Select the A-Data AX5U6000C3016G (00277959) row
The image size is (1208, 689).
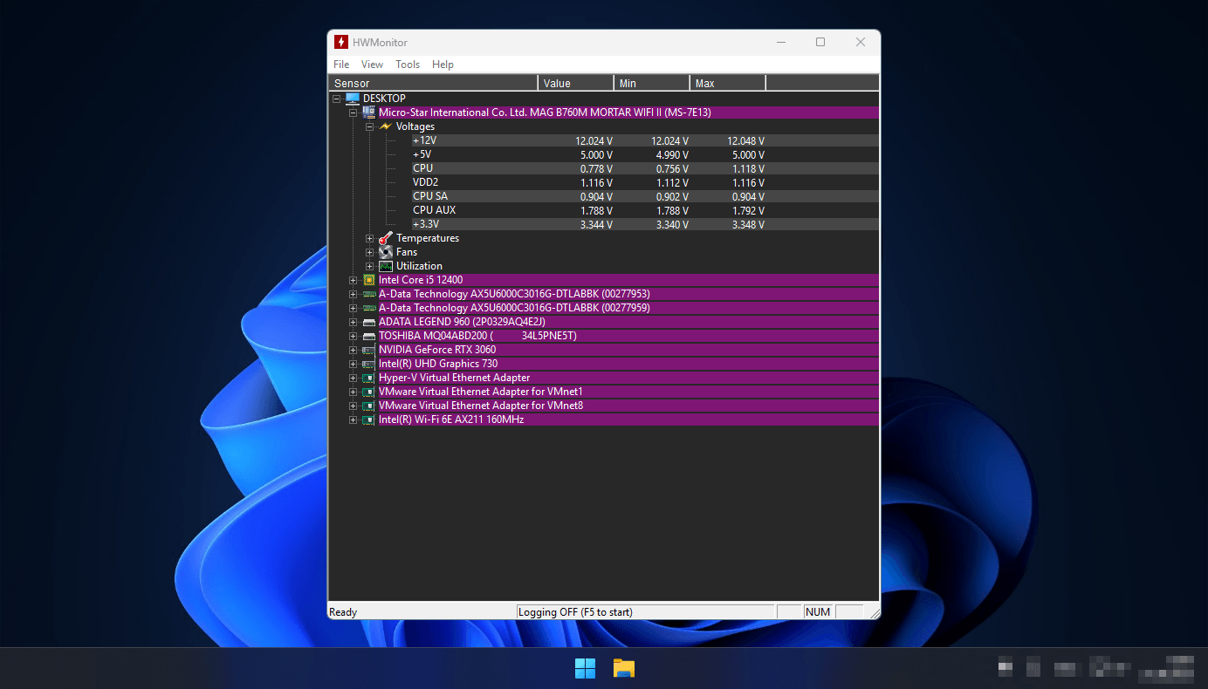tap(628, 308)
